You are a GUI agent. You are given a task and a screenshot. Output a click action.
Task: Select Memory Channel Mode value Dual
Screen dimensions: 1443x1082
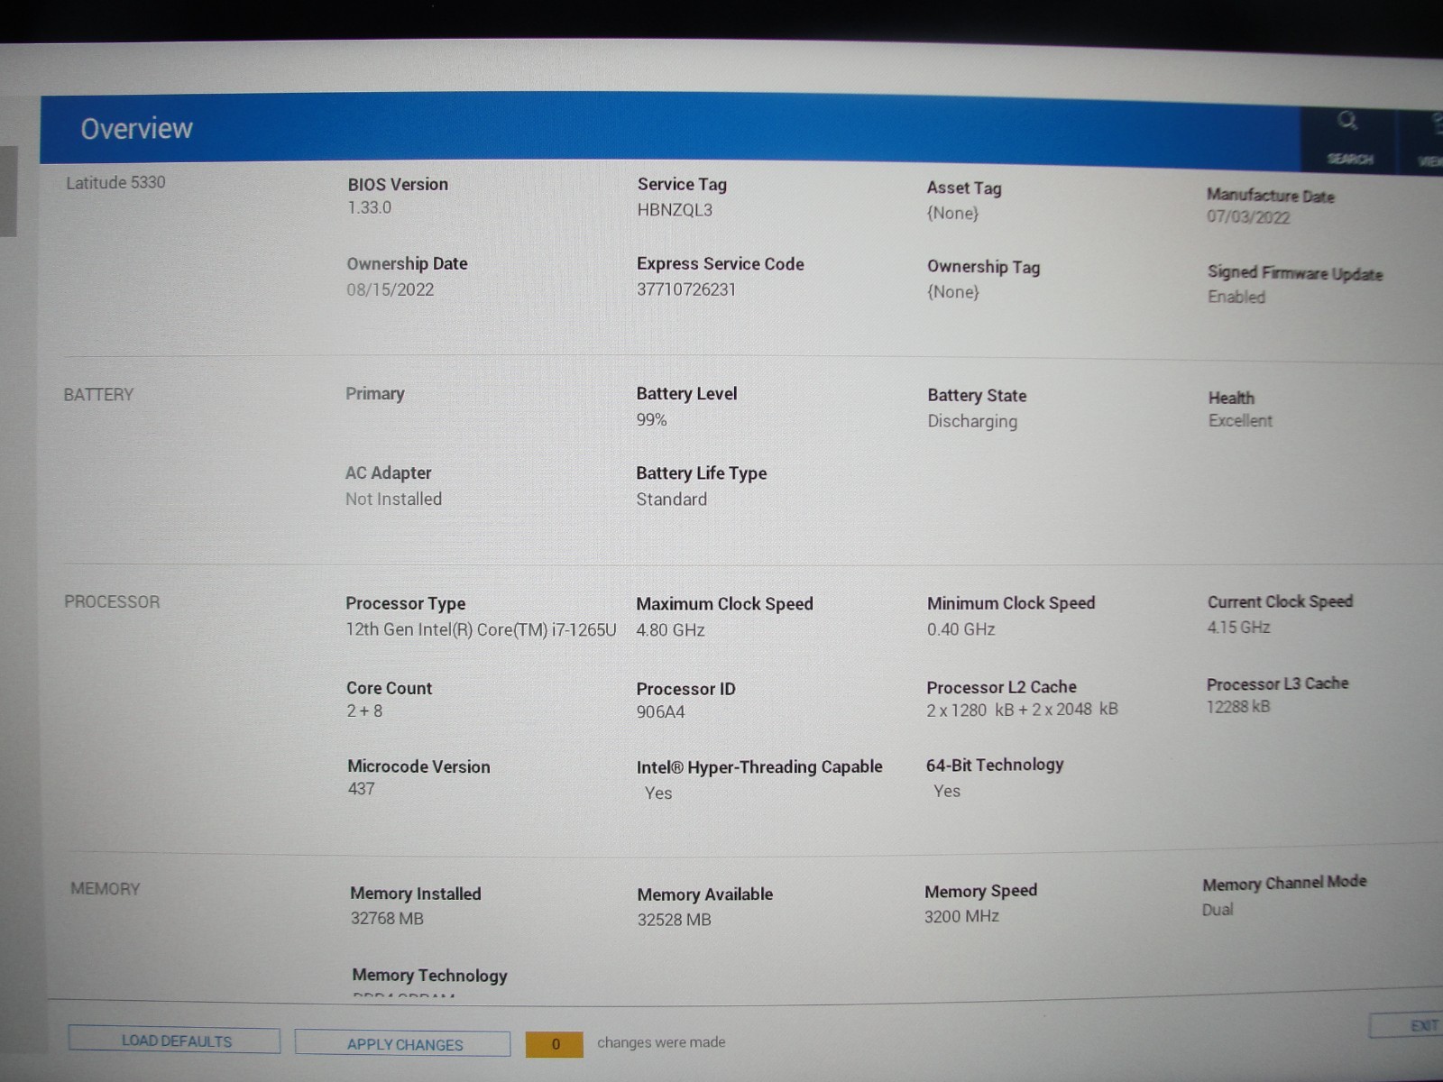click(1218, 910)
